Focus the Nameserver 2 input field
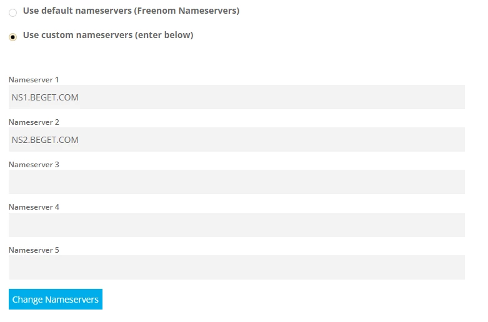The height and width of the screenshot is (322, 488). coord(237,139)
